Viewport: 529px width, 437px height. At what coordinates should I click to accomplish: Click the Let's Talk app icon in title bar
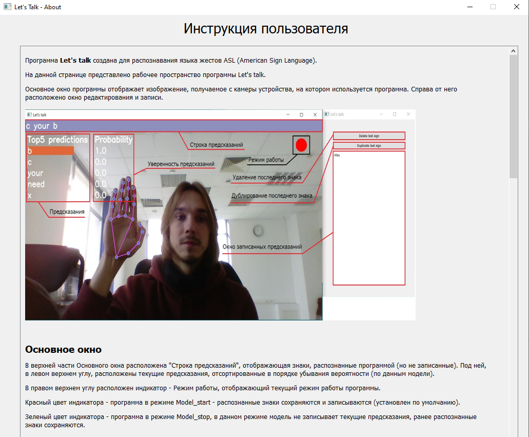(7, 7)
